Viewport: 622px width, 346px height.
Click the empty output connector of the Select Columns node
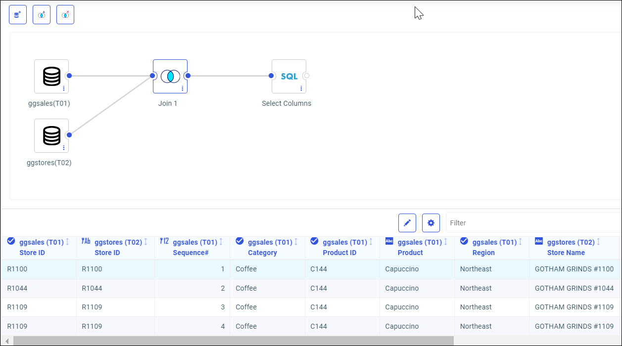pos(306,76)
